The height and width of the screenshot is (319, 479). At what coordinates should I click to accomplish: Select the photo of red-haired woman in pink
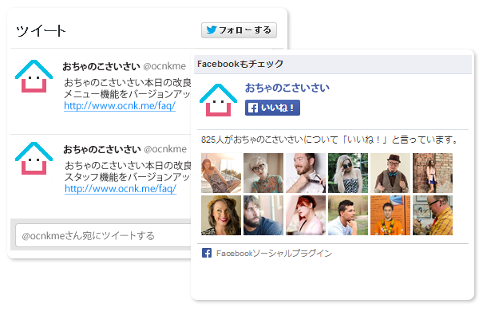[306, 215]
